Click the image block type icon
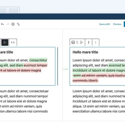 point(73,42)
